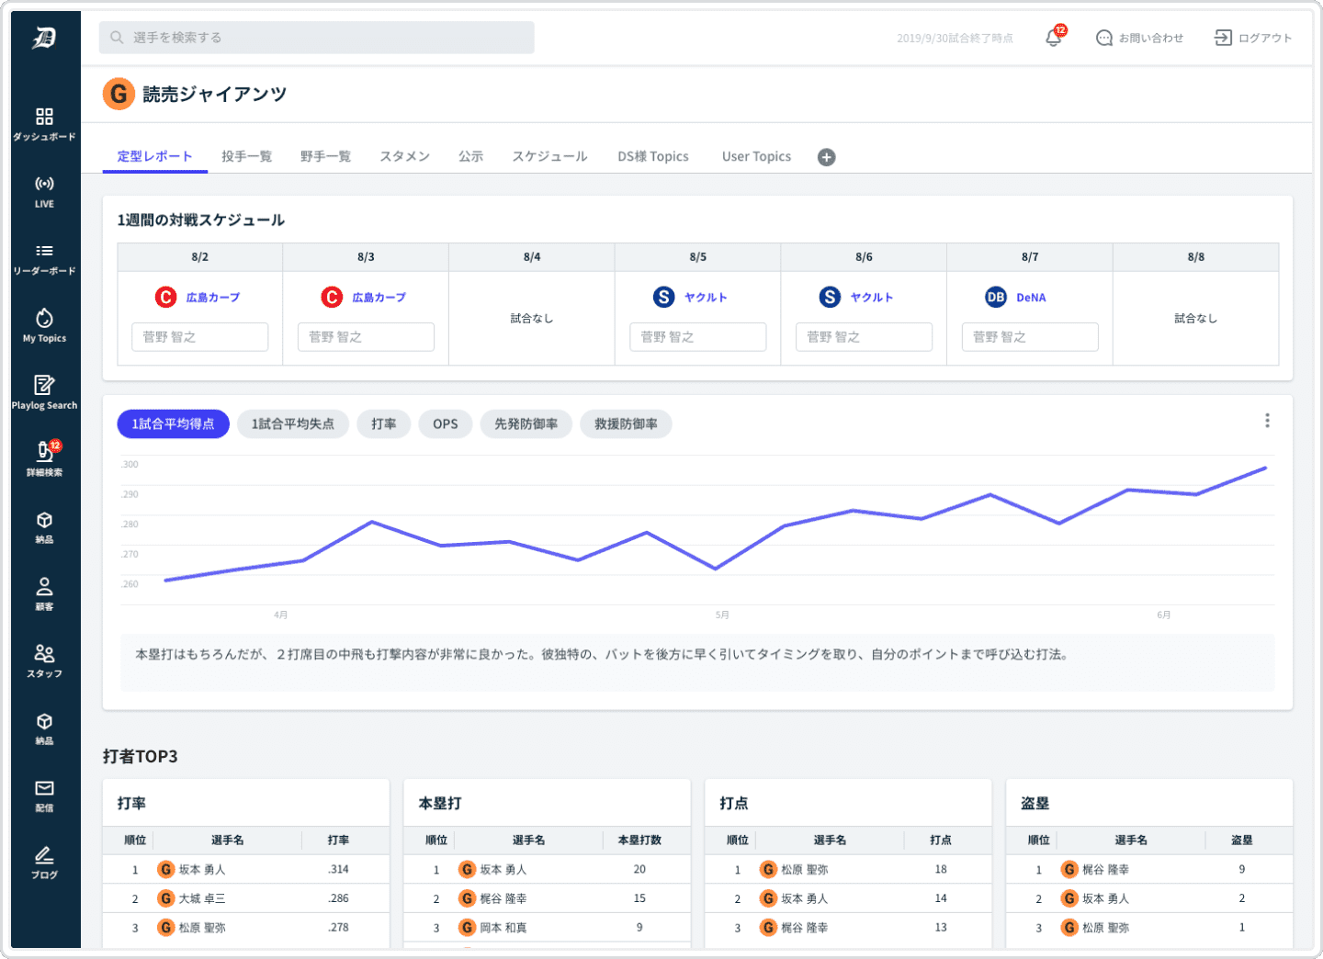Click 梶谷 隆幸 in the 本塁打 table
This screenshot has width=1323, height=959.
tap(503, 899)
